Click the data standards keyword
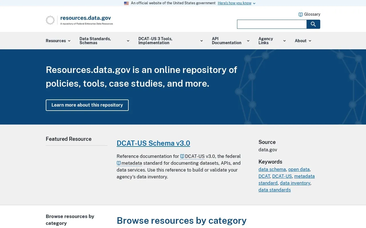 tap(274, 190)
